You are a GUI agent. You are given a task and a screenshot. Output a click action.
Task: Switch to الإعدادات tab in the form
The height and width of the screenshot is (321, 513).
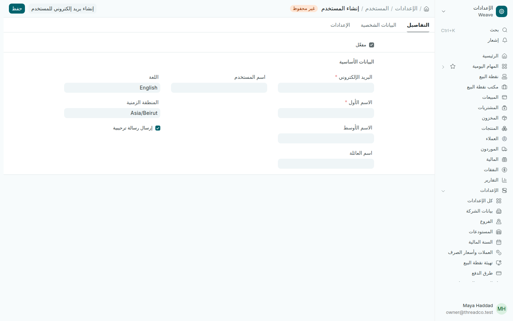coord(340,25)
